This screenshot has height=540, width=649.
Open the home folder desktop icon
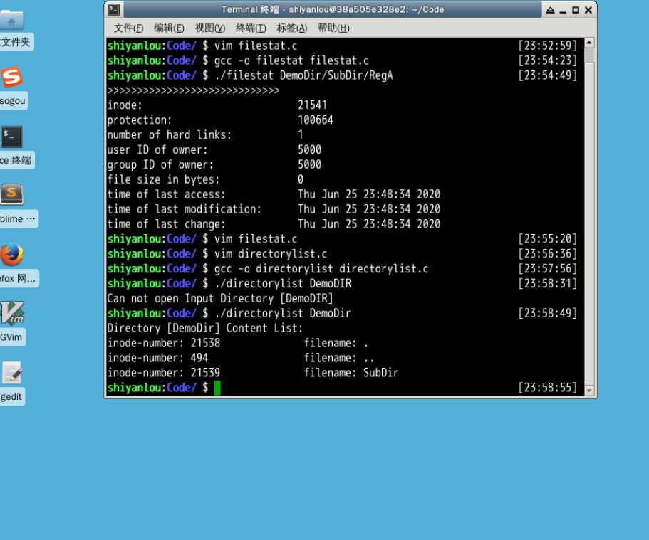pos(11,19)
